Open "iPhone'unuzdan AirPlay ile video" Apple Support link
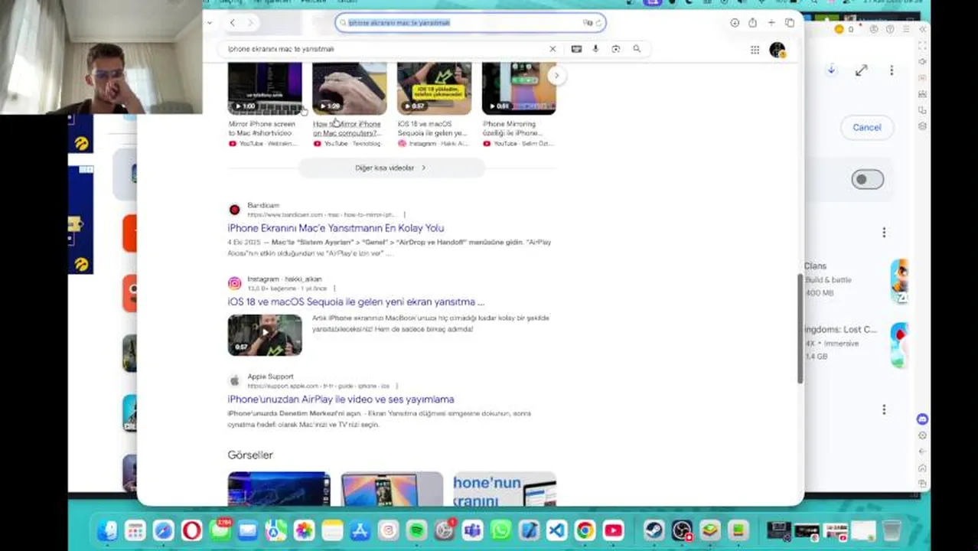Viewport: 978px width, 551px height. 341,399
